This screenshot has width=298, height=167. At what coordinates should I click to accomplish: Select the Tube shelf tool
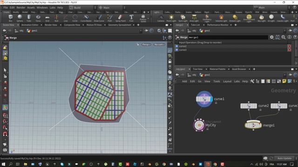point(29,18)
